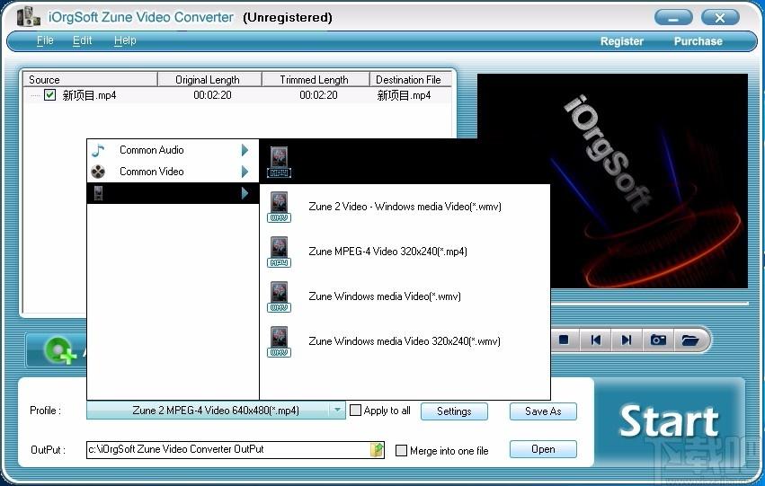Click the Common Video film reel icon

pyautogui.click(x=98, y=172)
